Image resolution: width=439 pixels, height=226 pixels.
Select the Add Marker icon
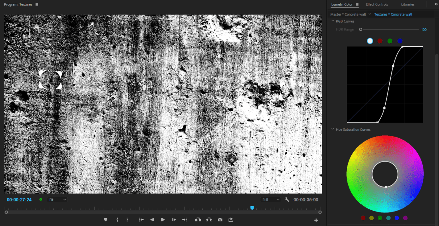point(106,220)
